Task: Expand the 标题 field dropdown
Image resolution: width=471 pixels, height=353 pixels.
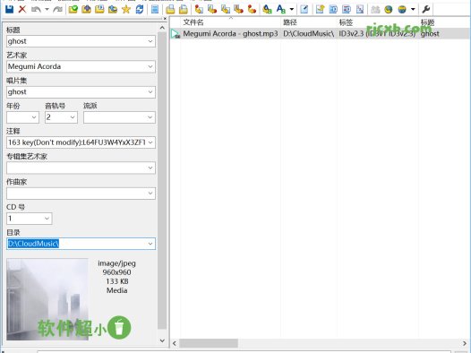Action: [x=150, y=41]
